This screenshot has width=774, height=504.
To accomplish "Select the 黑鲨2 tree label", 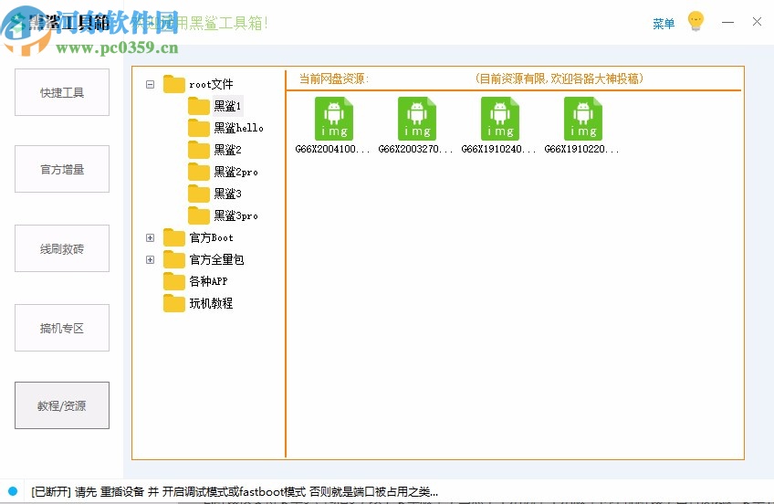I will click(227, 150).
